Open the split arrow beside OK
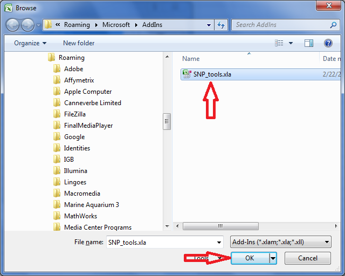This screenshot has height=276, width=345. click(x=273, y=258)
